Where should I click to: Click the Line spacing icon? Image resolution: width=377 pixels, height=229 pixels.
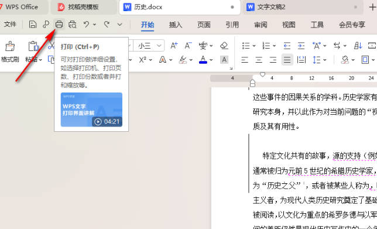coord(317,60)
